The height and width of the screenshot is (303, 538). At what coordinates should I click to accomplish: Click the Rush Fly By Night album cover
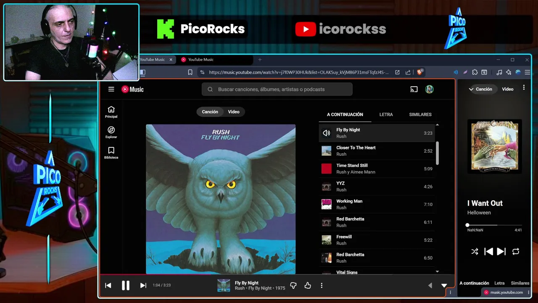221,199
